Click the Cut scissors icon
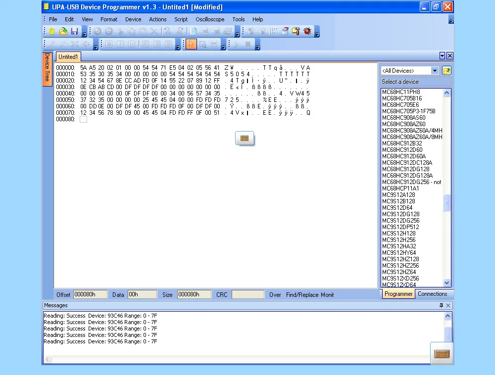 tap(120, 31)
